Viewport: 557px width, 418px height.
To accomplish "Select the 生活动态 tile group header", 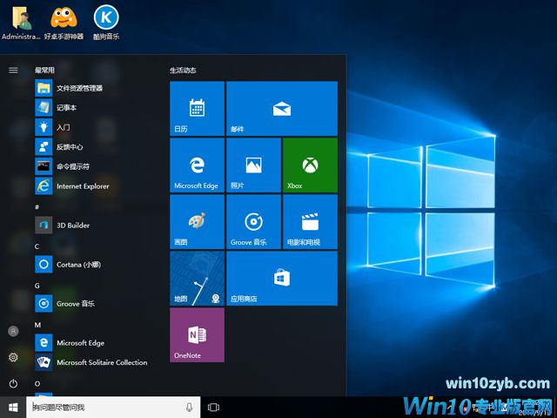I will click(183, 70).
